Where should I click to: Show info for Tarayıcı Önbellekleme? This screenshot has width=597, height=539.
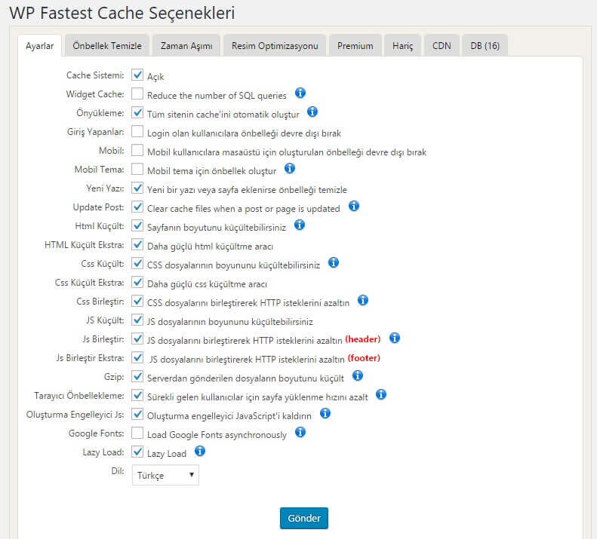point(381,394)
